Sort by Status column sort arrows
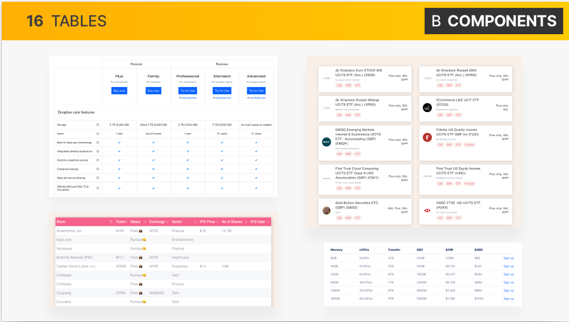Viewport: 569px width, 322px height. (144, 222)
